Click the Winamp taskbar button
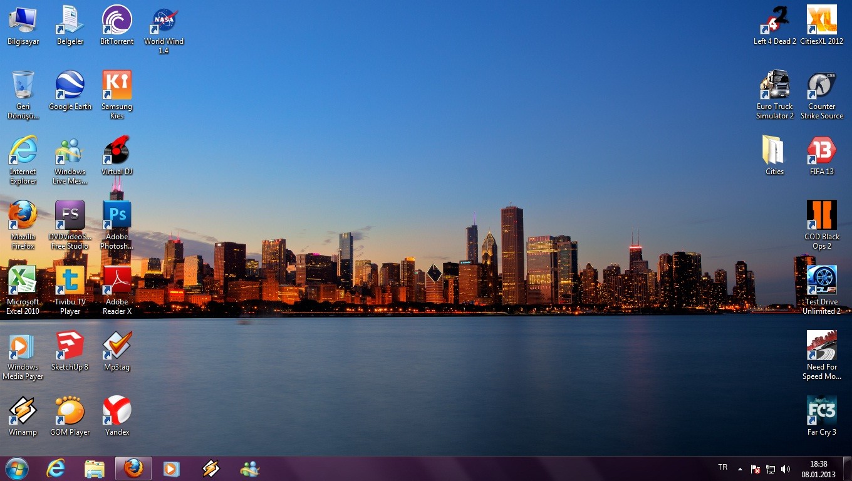 click(x=211, y=468)
